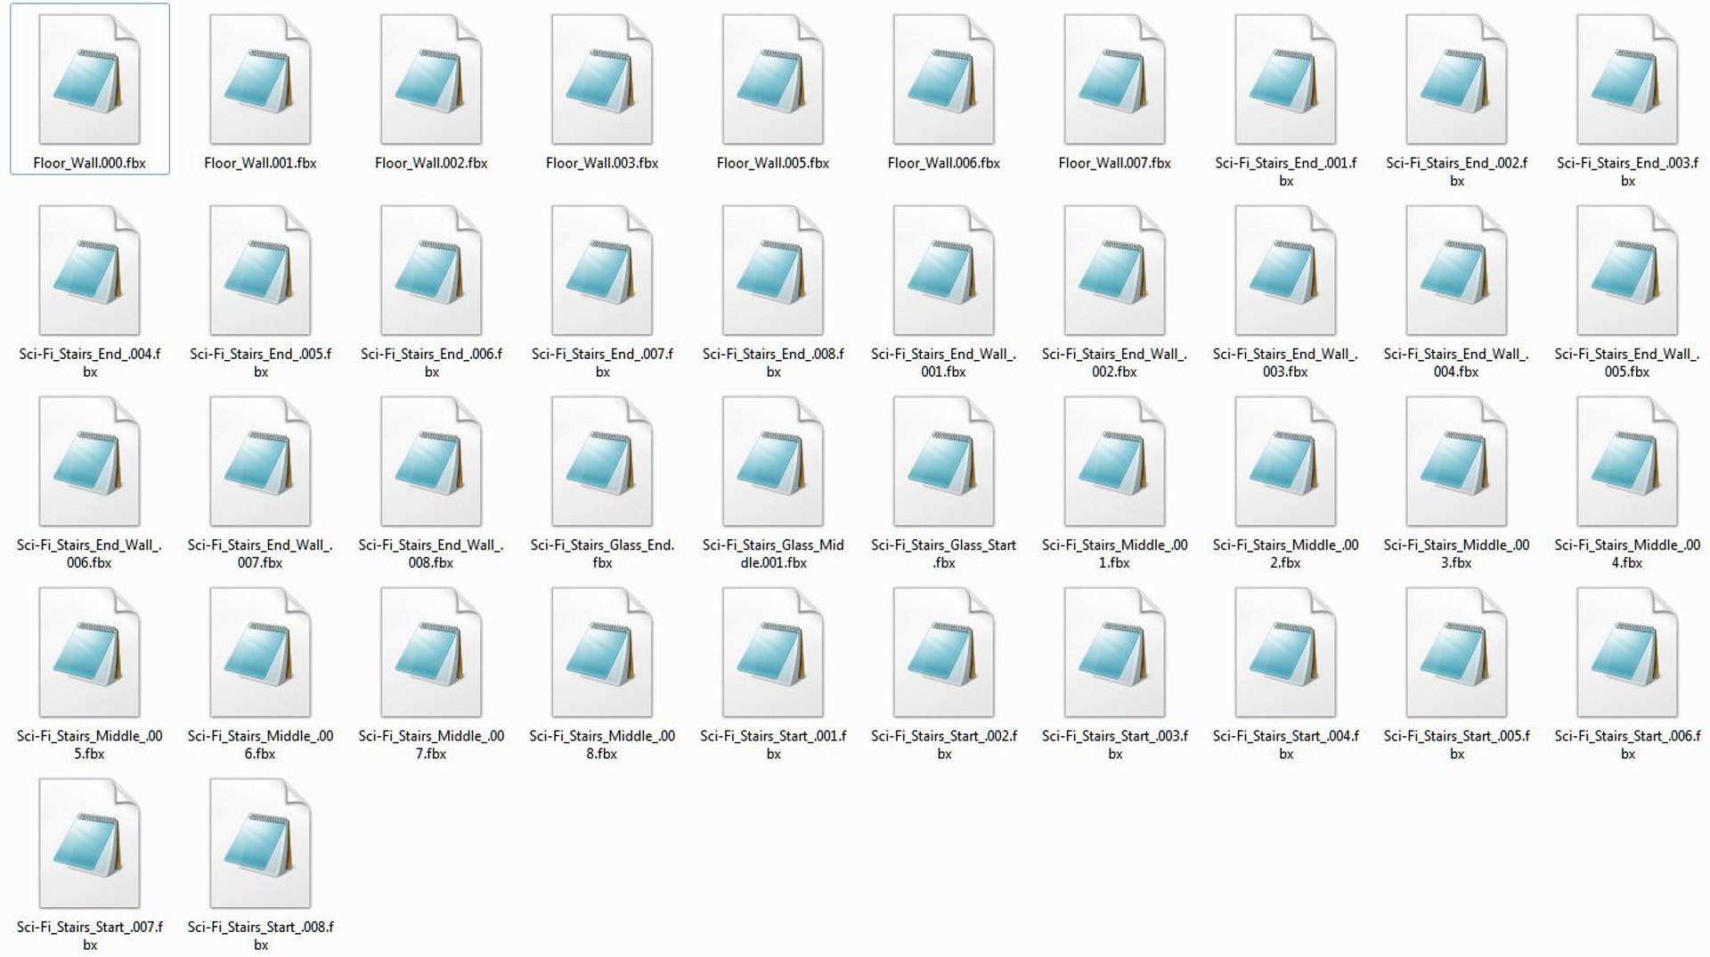Select the Sci-Fi_Stairs_Start_.008.fbx file icon
This screenshot has height=957, width=1710.
[260, 844]
